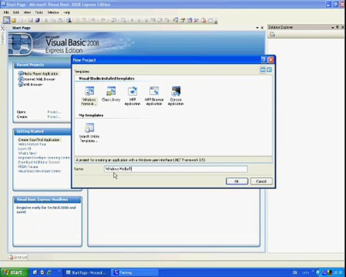The width and height of the screenshot is (346, 277).
Task: Click the Solution Explorer panel toolbar icon
Action: click(272, 34)
